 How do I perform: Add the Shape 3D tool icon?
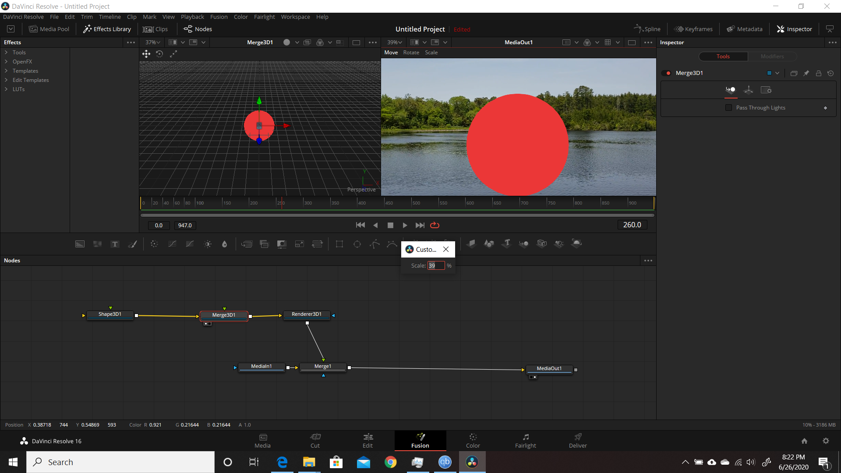click(x=489, y=244)
